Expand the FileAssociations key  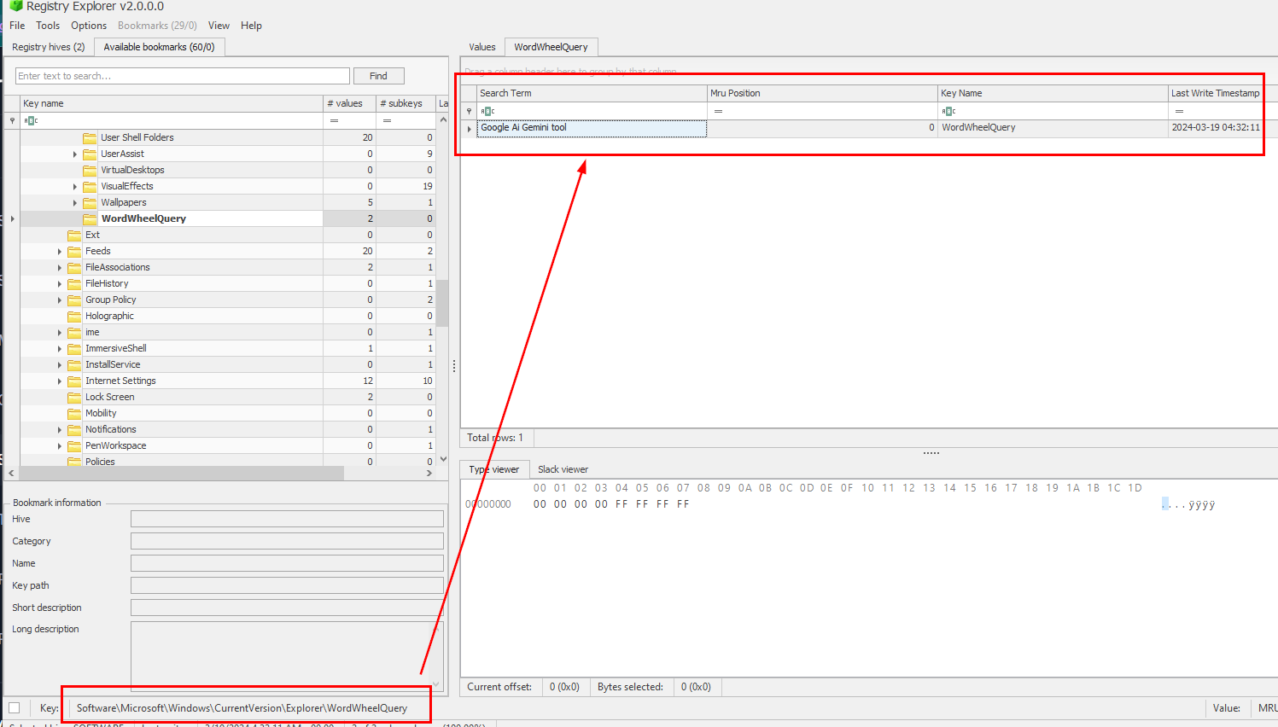click(x=60, y=268)
